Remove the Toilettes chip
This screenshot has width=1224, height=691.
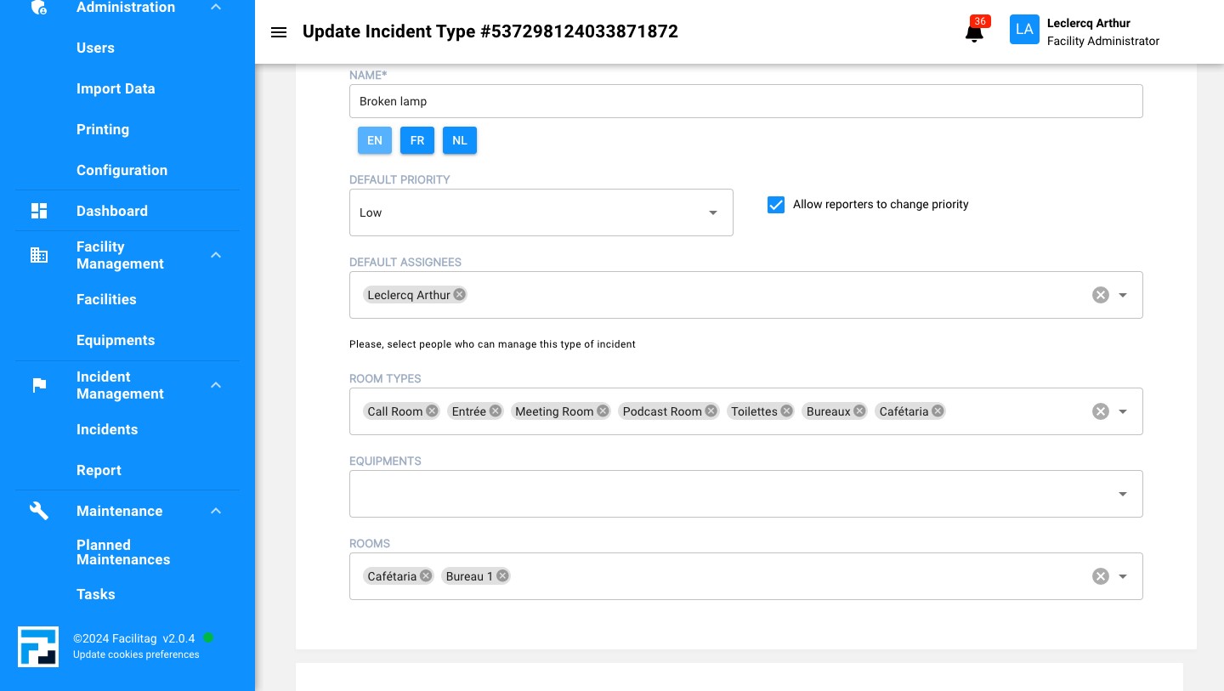point(787,411)
